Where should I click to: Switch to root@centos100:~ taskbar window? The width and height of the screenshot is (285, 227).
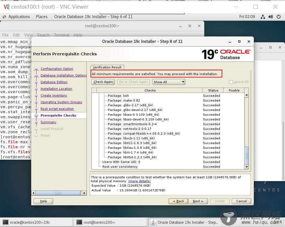111,222
